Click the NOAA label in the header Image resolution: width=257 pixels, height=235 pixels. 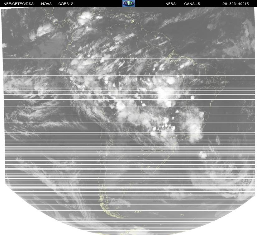(46, 4)
